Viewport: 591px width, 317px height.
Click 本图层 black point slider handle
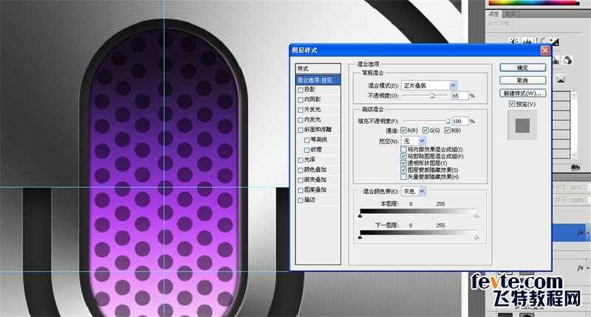tap(360, 216)
